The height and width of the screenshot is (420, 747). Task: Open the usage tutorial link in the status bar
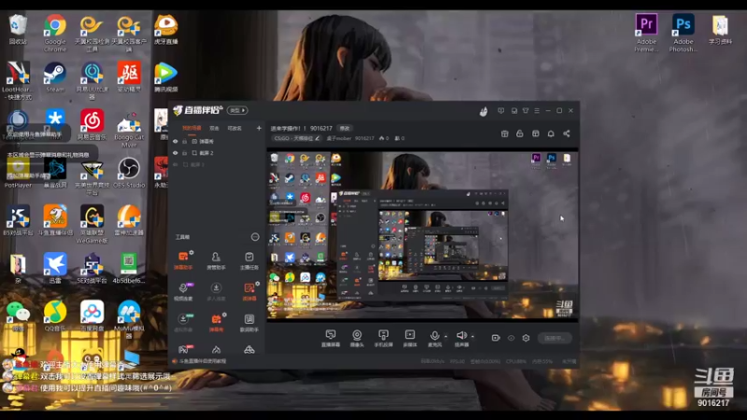tap(200, 361)
